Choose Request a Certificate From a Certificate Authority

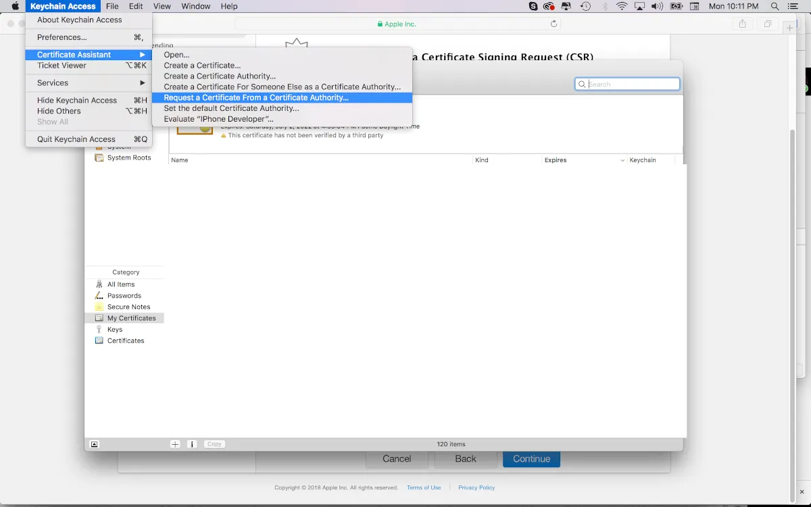coord(282,97)
